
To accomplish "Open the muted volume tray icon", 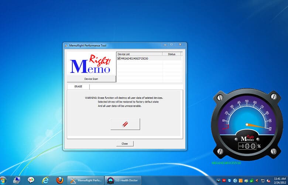I will tap(268, 181).
